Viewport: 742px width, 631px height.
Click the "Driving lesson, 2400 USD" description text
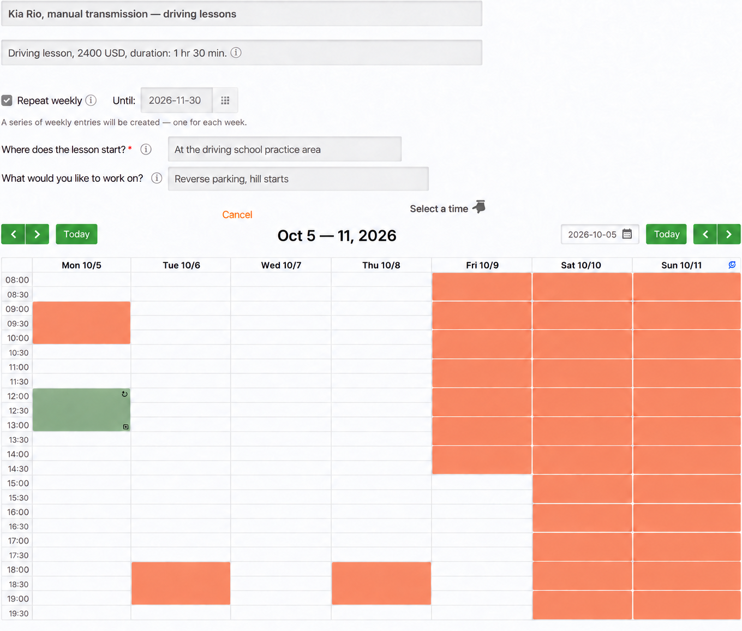point(117,53)
